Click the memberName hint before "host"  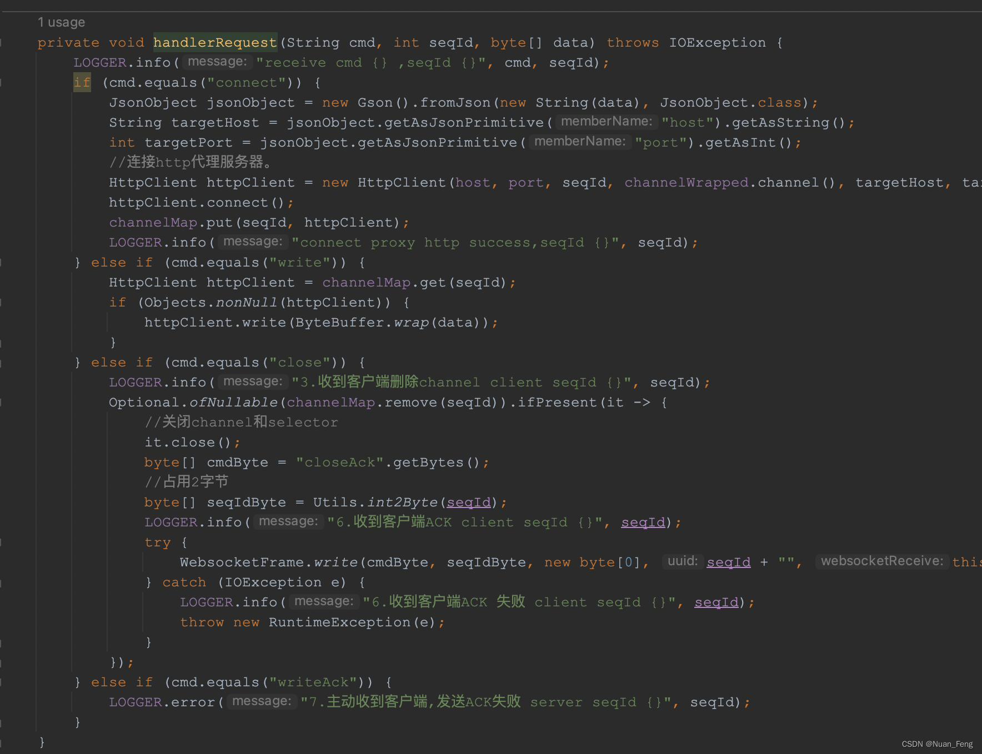(x=607, y=122)
